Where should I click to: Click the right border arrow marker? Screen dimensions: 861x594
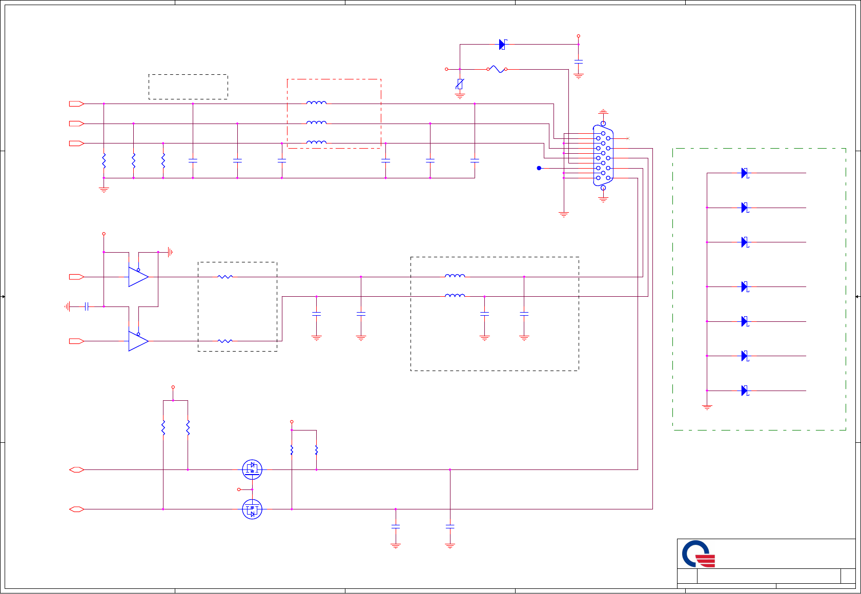pos(857,297)
